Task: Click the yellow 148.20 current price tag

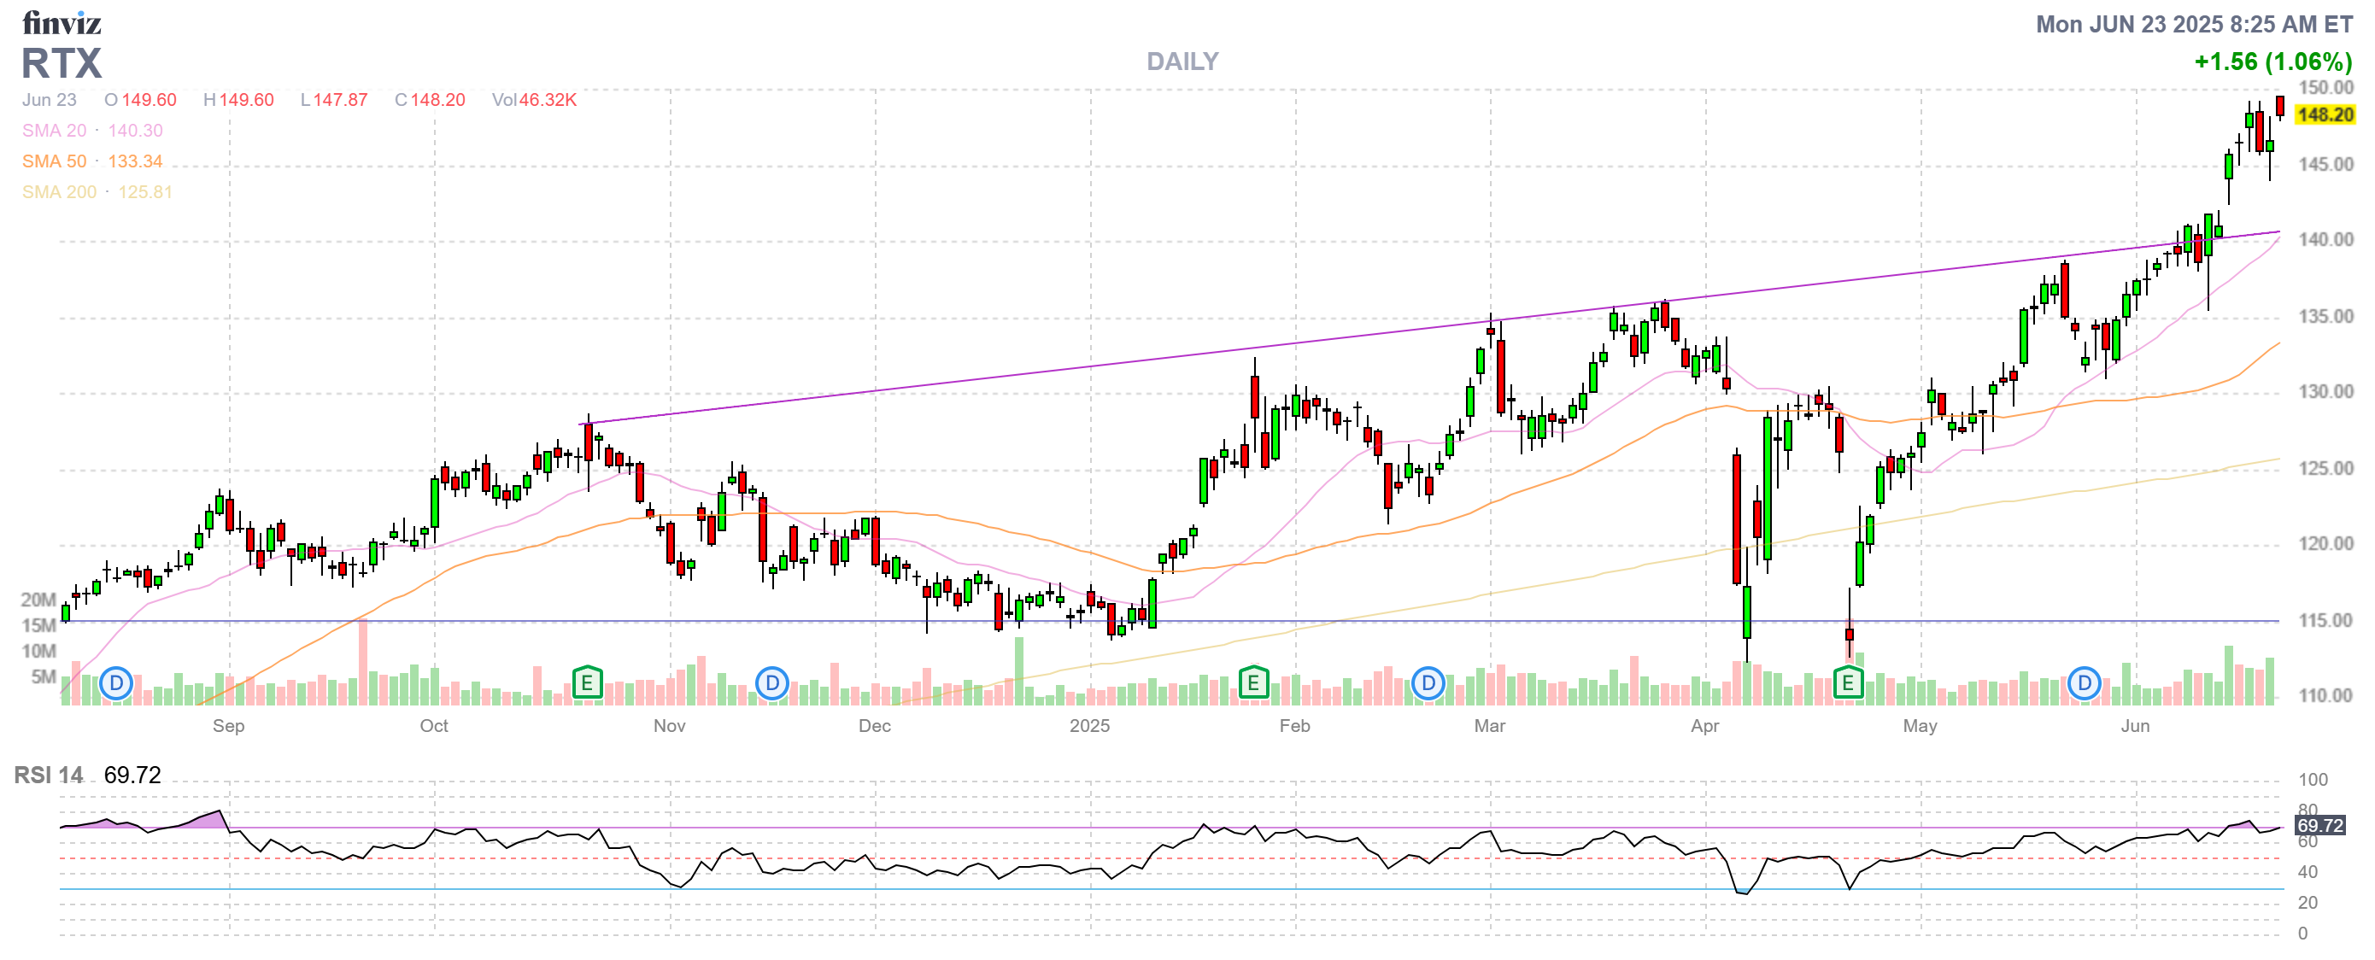Action: point(2325,115)
